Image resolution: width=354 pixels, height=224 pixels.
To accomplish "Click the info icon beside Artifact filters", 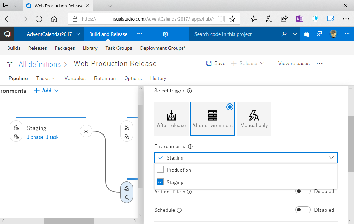I will [x=189, y=192].
